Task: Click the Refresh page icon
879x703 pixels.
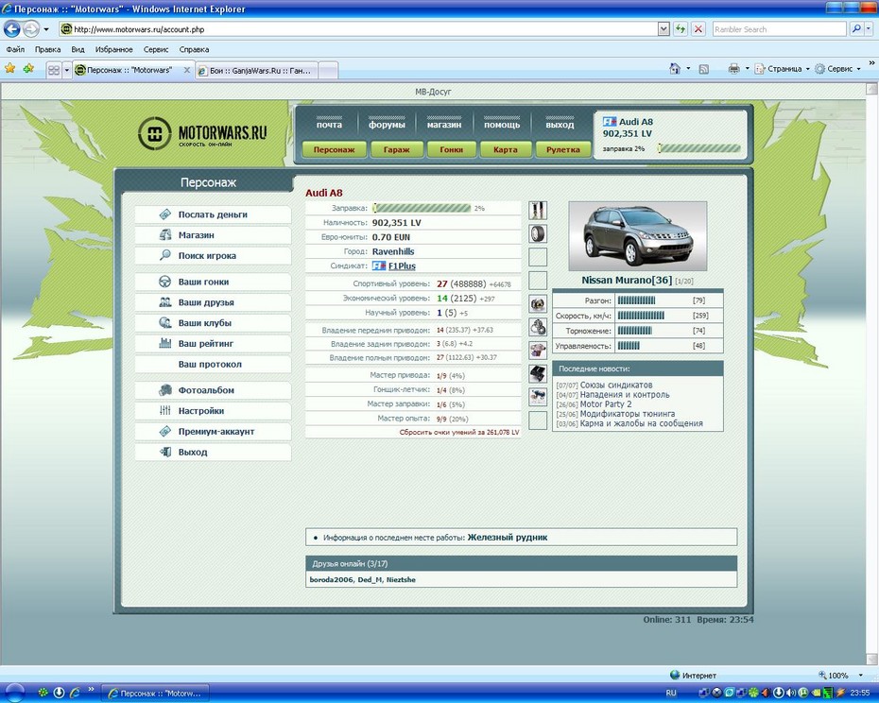Action: (x=681, y=29)
